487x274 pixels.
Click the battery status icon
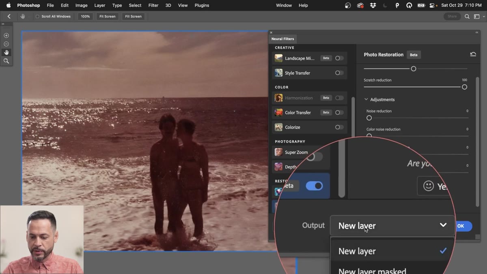click(421, 5)
